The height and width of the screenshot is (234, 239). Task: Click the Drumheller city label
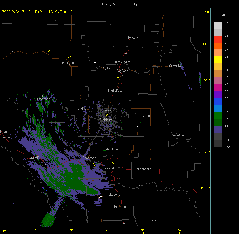(177, 135)
